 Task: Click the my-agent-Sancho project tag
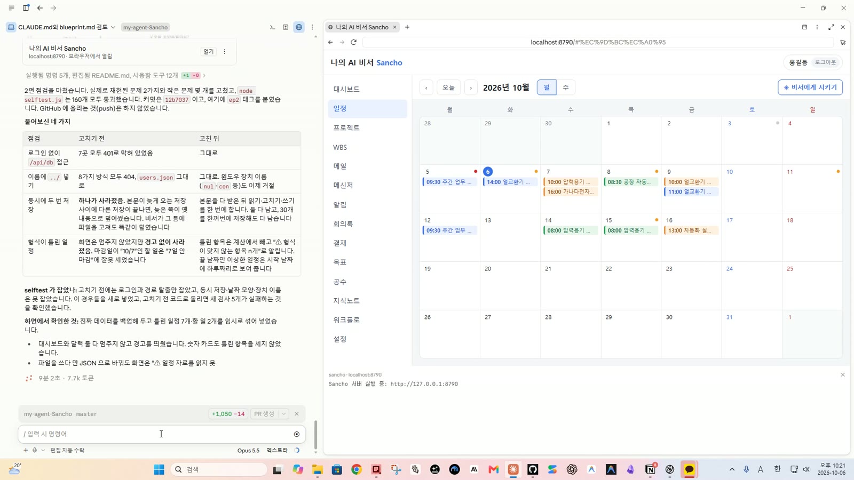(x=145, y=27)
